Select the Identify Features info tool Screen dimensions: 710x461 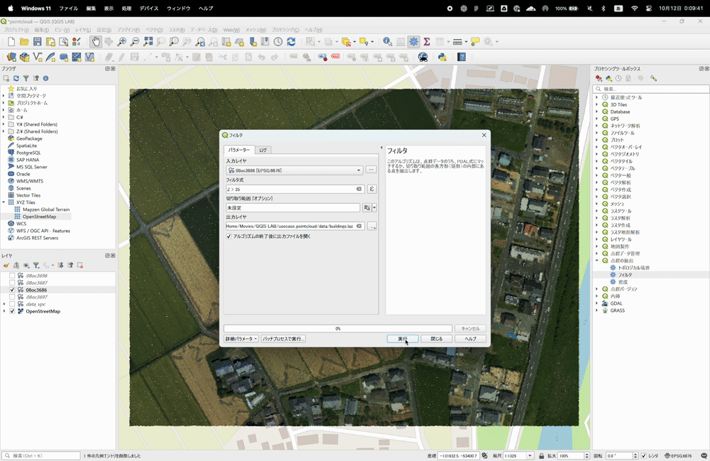[388, 42]
